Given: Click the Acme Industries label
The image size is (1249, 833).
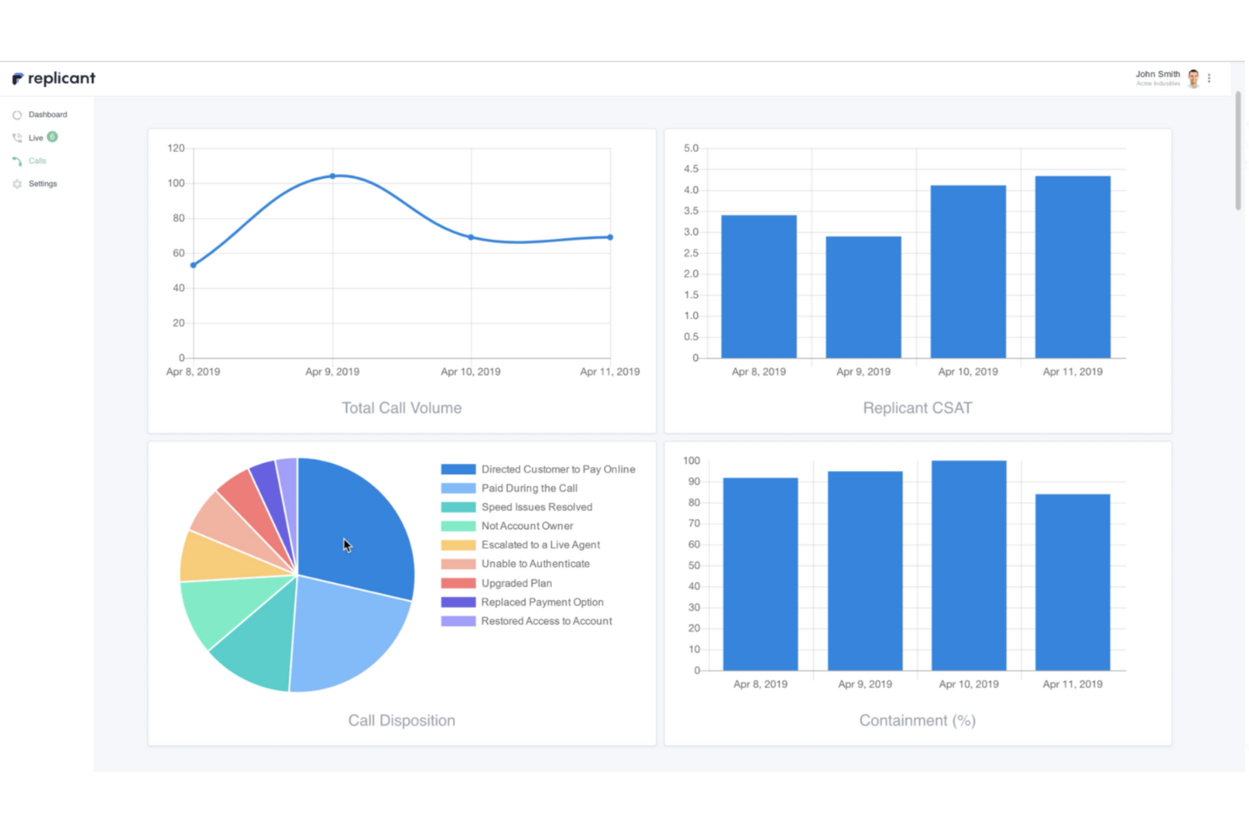Looking at the screenshot, I should coord(1157,84).
